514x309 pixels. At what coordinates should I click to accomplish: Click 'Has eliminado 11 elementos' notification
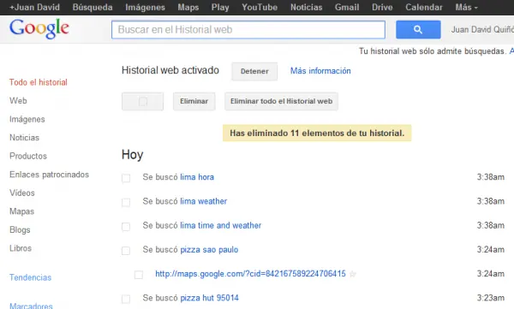click(317, 133)
